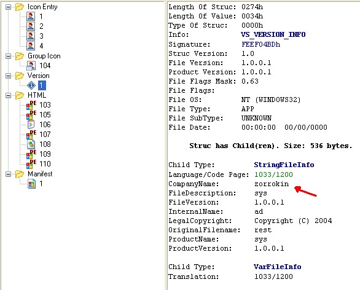Click the CompanyName value 'zorrokin'

tap(272, 184)
